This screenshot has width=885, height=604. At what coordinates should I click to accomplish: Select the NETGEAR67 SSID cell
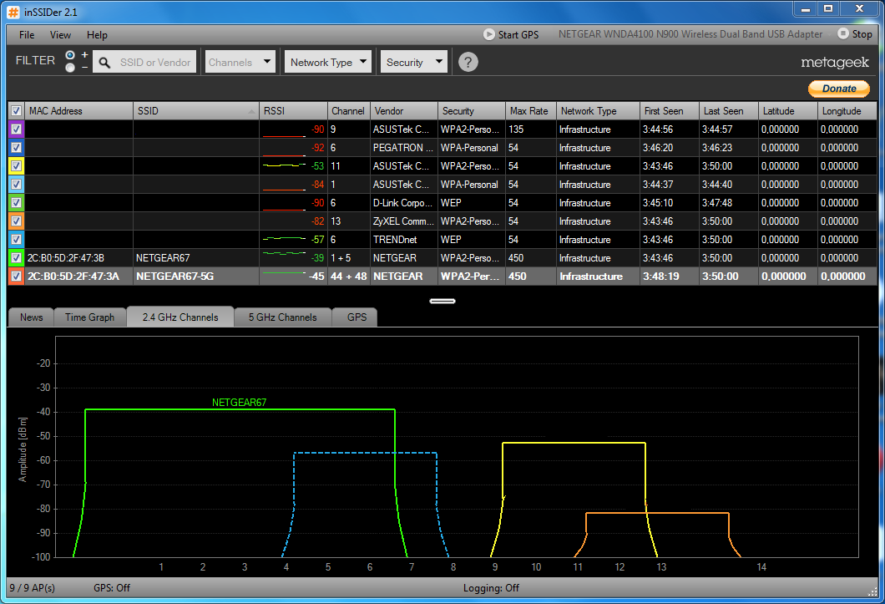click(x=196, y=257)
